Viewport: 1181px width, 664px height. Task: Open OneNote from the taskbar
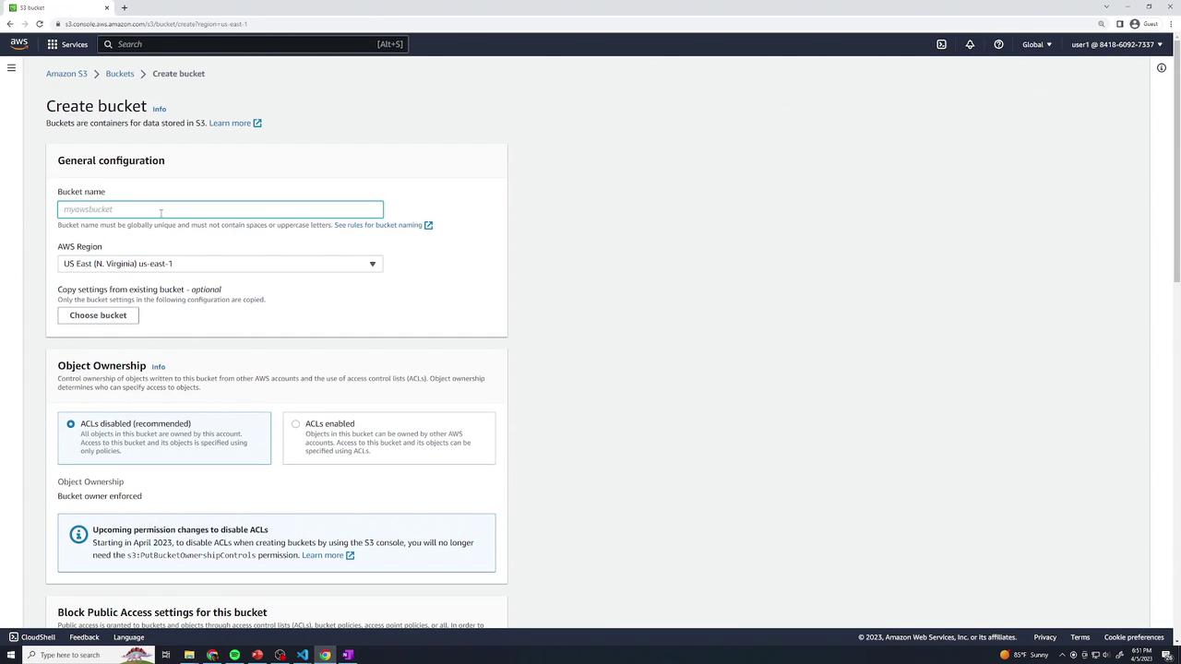click(348, 655)
